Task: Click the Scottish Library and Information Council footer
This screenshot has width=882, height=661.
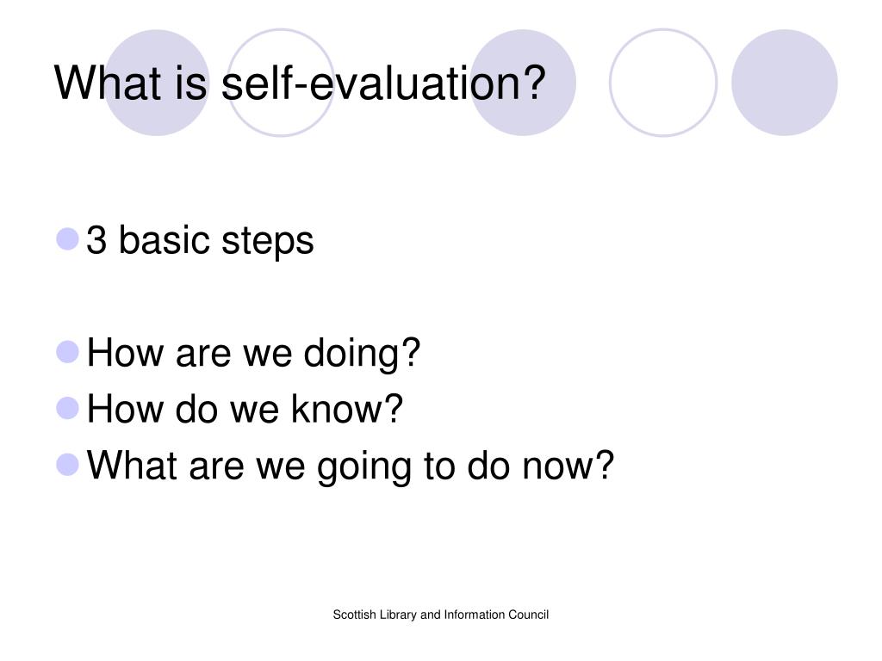Action: (x=440, y=615)
